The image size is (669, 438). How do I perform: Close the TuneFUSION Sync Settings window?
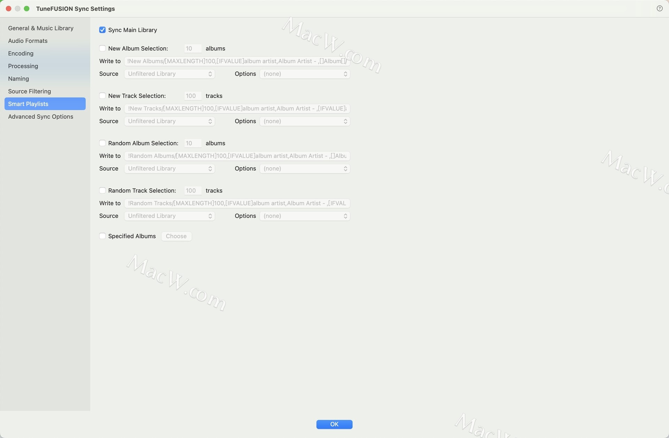(9, 9)
